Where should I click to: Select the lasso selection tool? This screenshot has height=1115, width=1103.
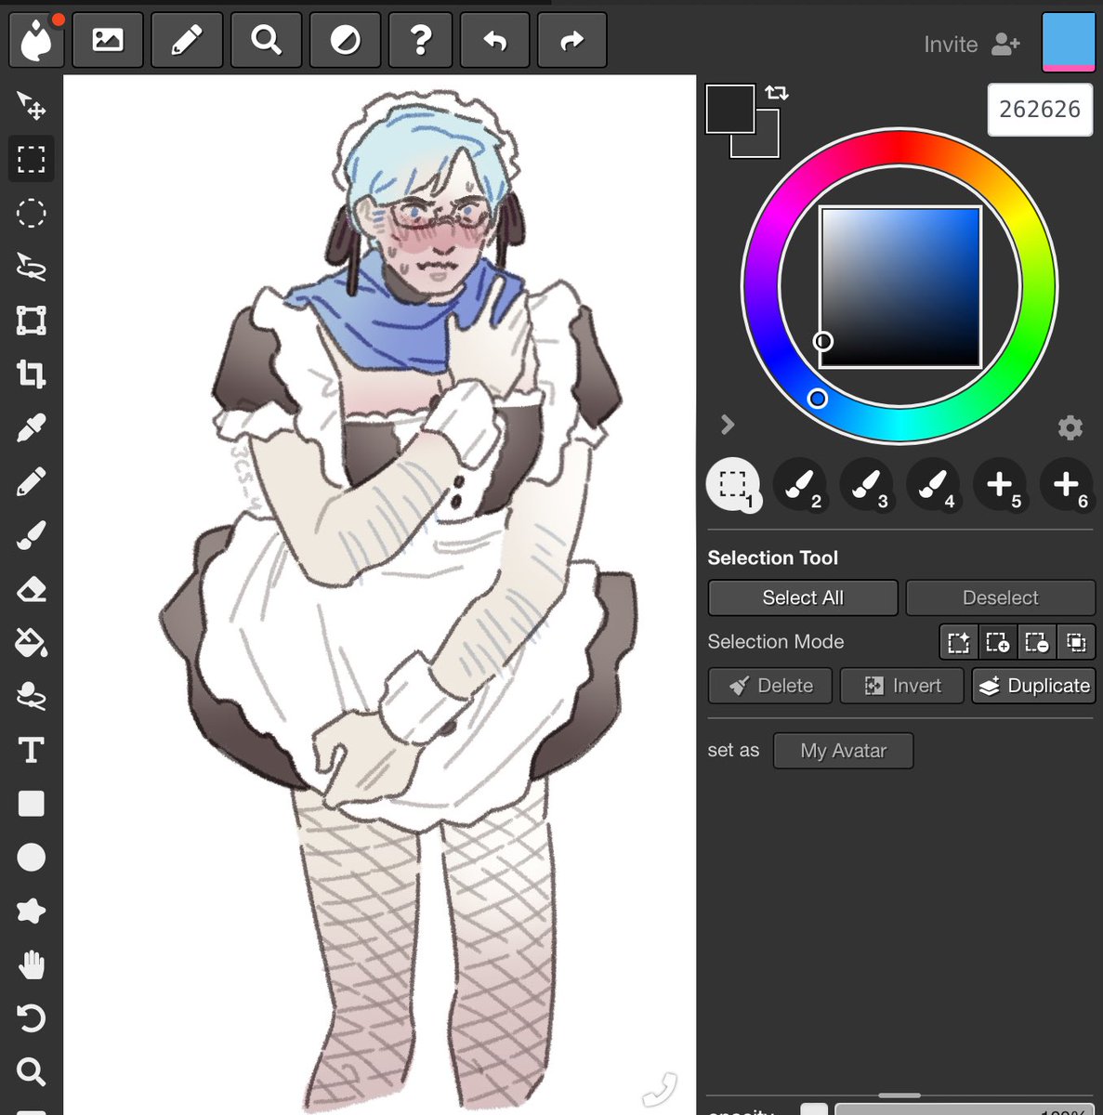[31, 267]
